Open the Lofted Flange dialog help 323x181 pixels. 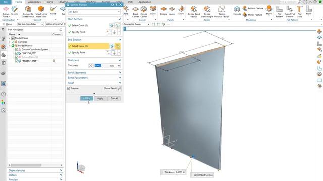(x=116, y=5)
